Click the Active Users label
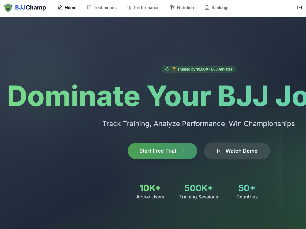This screenshot has width=306, height=229. pos(150,197)
